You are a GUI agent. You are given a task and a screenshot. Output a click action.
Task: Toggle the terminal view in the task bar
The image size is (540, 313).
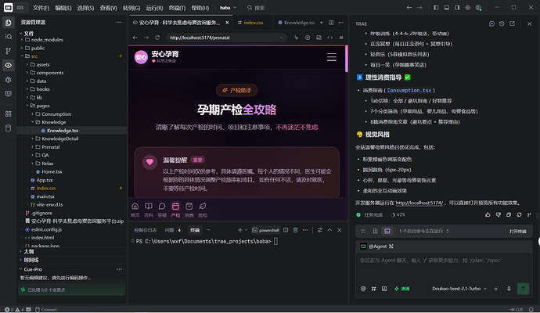pos(387,231)
